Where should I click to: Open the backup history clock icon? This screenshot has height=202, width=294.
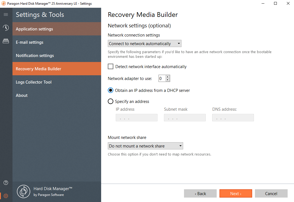6,28
